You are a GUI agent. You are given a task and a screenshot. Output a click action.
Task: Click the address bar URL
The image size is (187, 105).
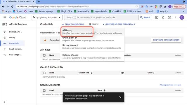click(55, 6)
